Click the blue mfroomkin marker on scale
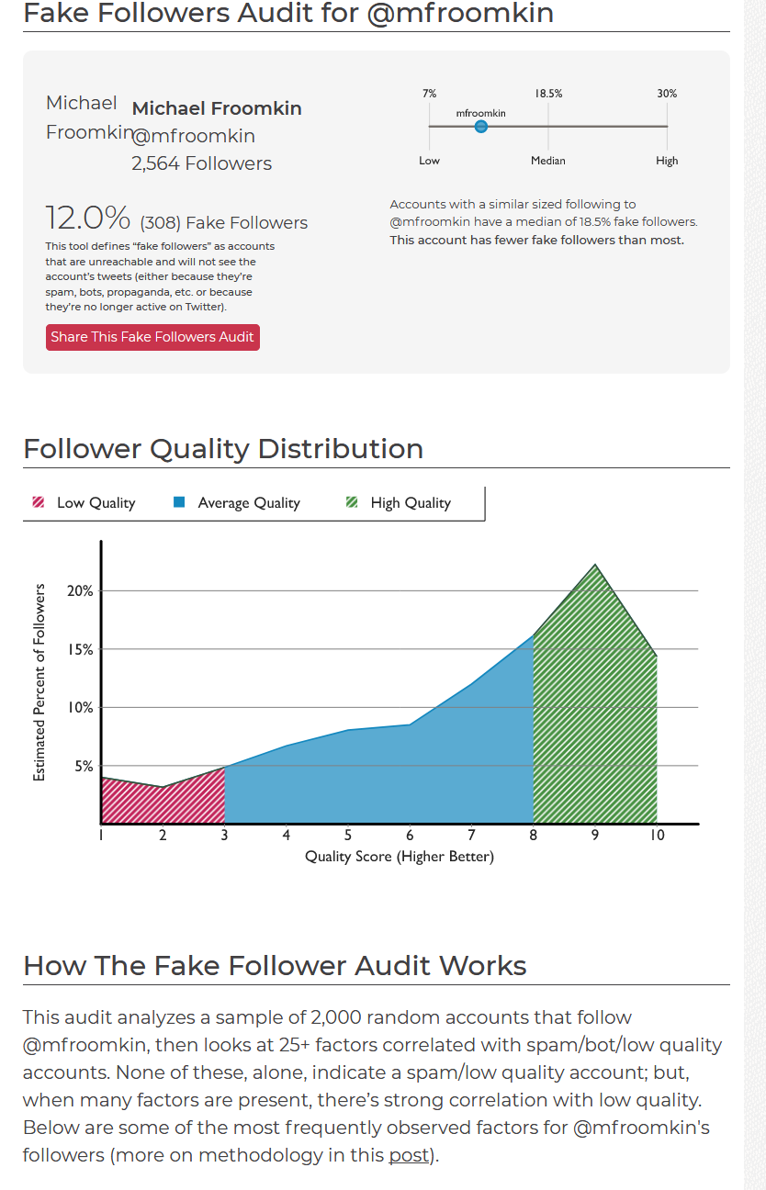The height and width of the screenshot is (1190, 766). pyautogui.click(x=481, y=127)
